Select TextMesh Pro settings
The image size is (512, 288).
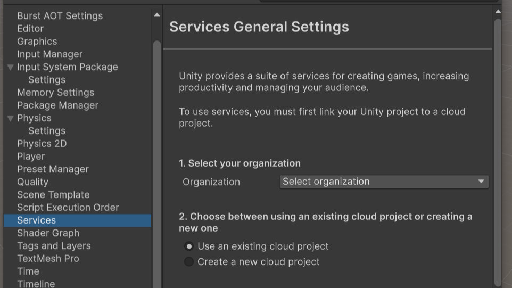point(48,259)
